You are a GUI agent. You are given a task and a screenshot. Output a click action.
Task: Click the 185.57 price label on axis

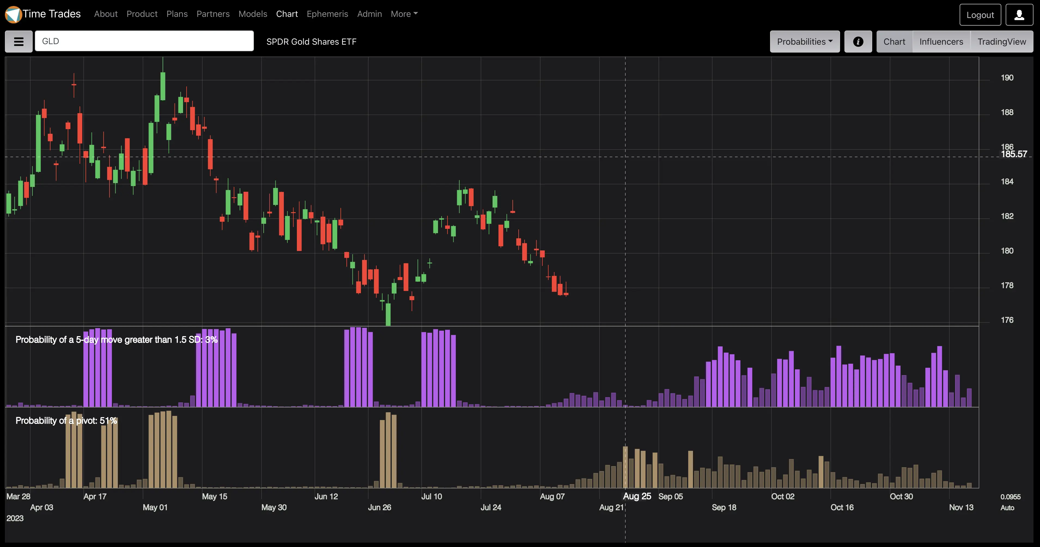[1014, 154]
